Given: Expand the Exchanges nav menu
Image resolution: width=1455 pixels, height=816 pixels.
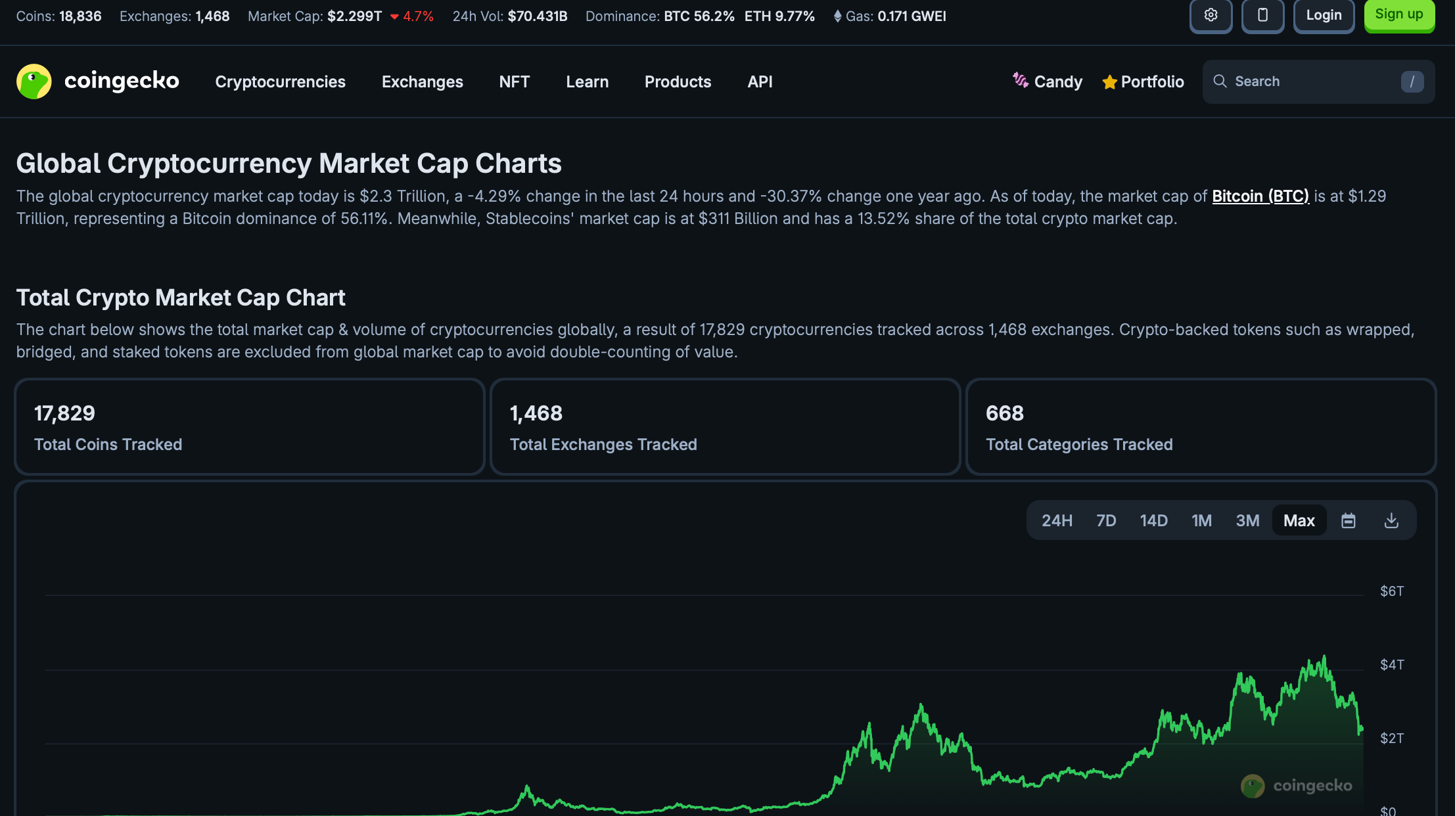Looking at the screenshot, I should tap(422, 81).
